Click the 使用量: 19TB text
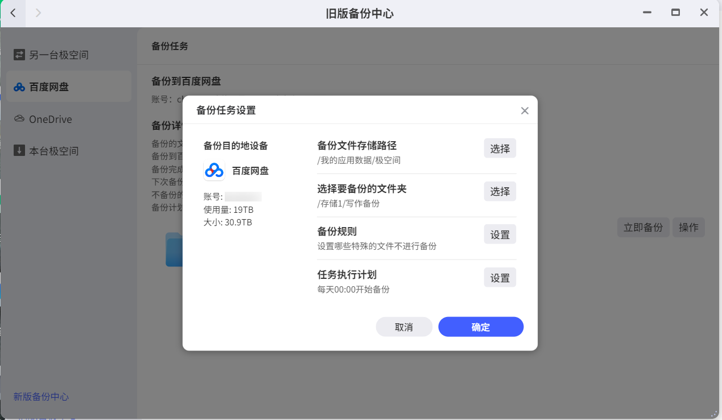This screenshot has width=722, height=420. coord(229,209)
